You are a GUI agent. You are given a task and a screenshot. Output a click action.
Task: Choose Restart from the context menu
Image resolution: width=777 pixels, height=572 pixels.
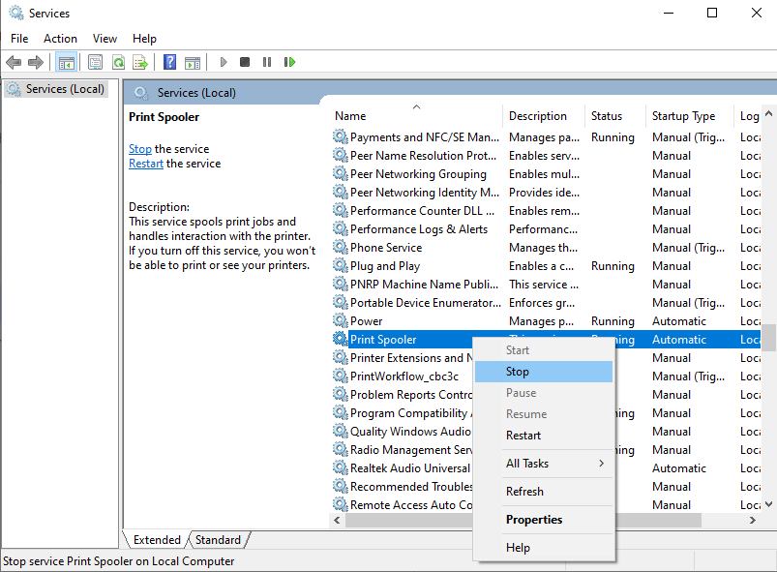[x=523, y=436]
